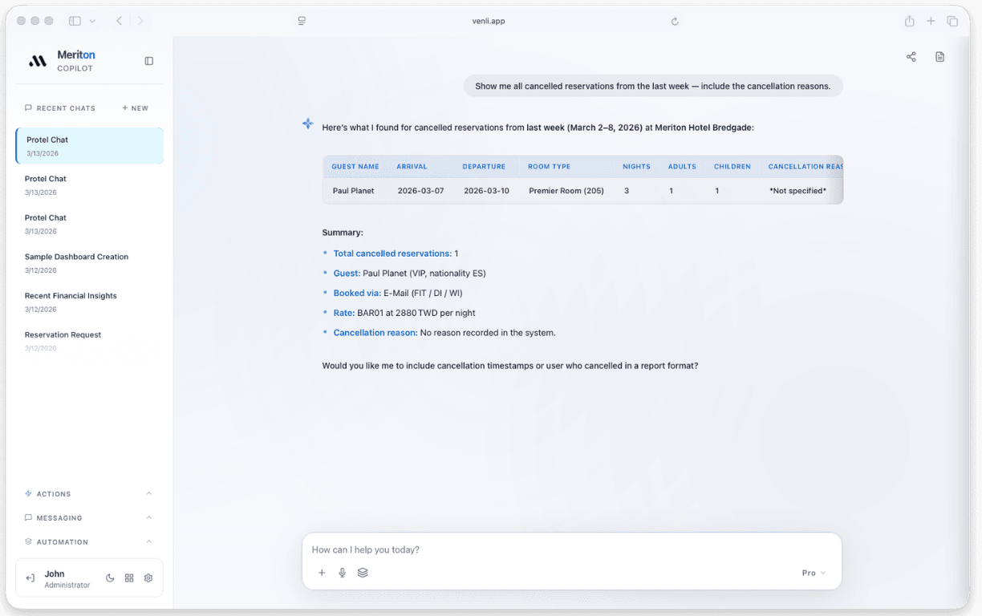
Task: Click John Administrator user name
Action: point(67,579)
